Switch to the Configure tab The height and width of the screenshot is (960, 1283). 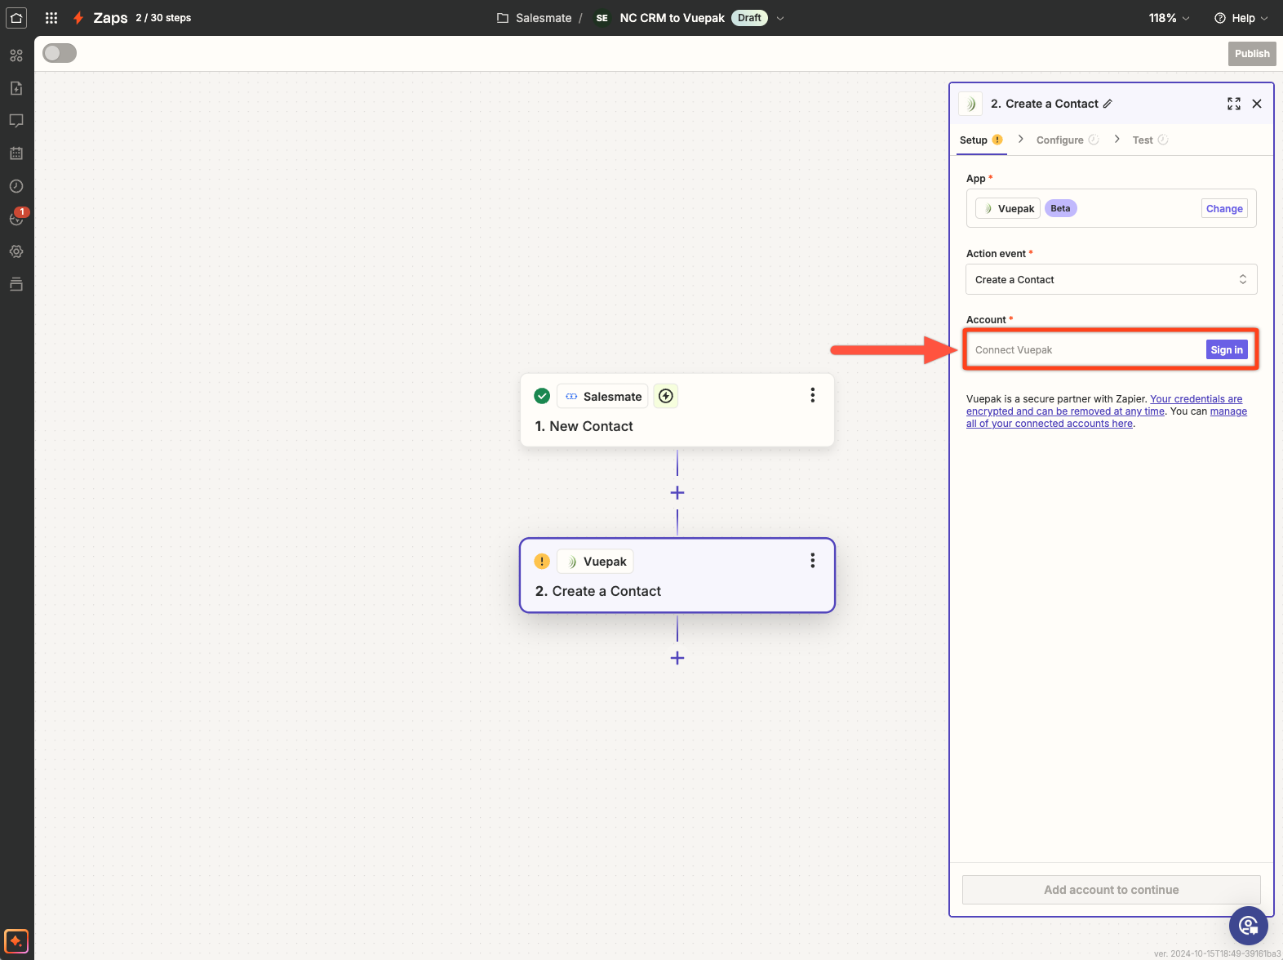[x=1059, y=140]
